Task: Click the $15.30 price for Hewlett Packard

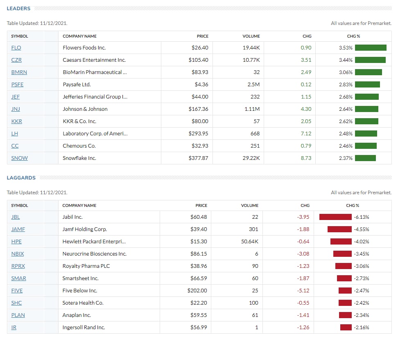Action: tap(199, 241)
